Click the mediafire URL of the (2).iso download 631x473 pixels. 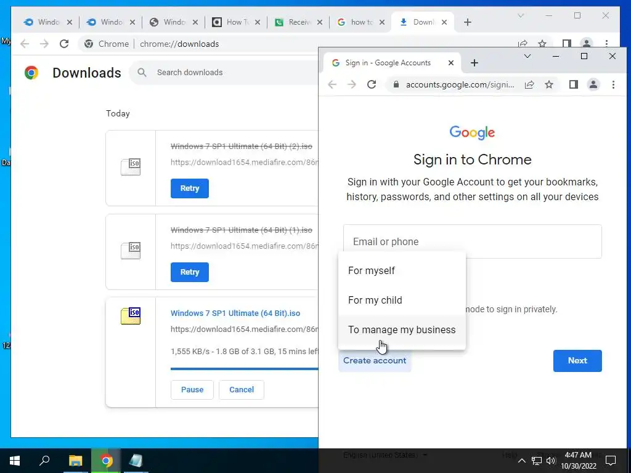[x=244, y=163]
